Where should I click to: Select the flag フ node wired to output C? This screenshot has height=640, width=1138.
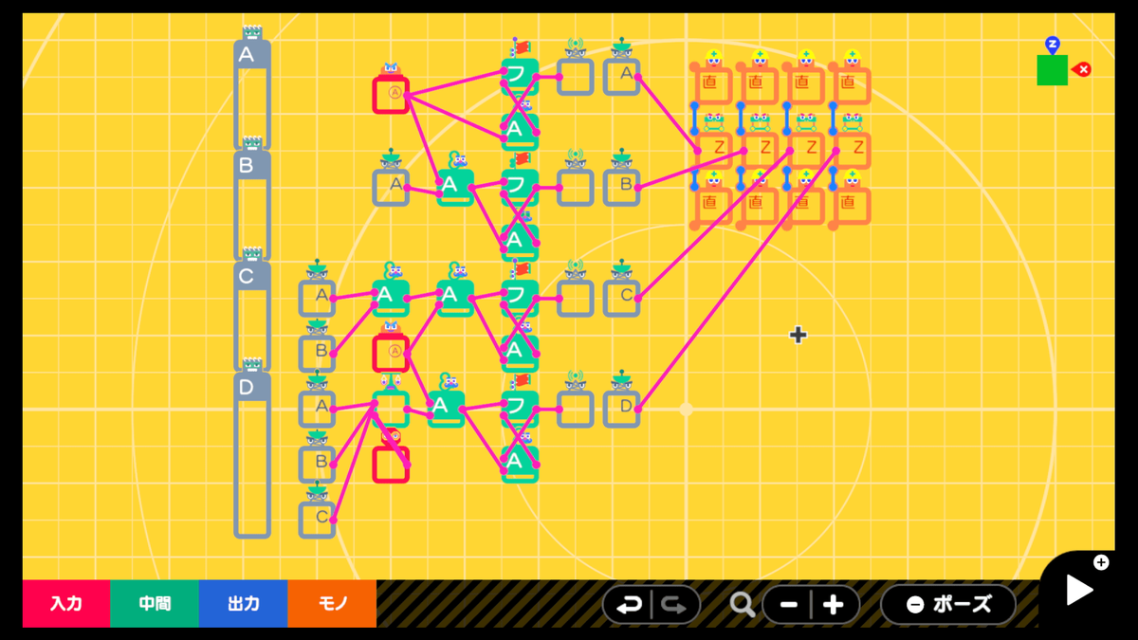click(520, 297)
